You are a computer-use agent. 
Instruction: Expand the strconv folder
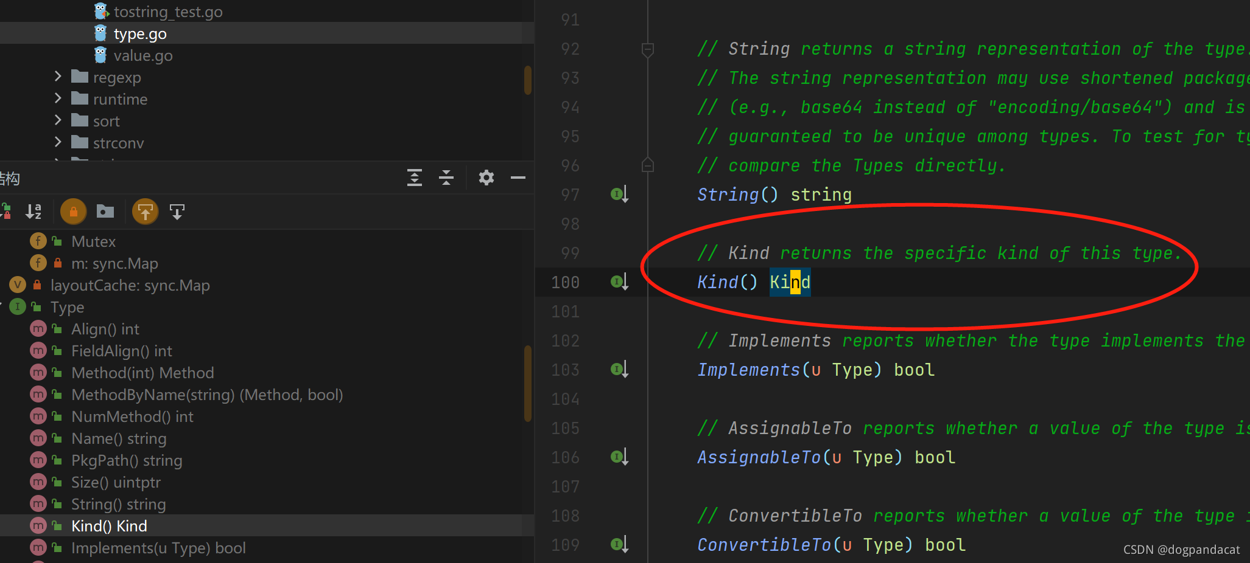pyautogui.click(x=57, y=142)
